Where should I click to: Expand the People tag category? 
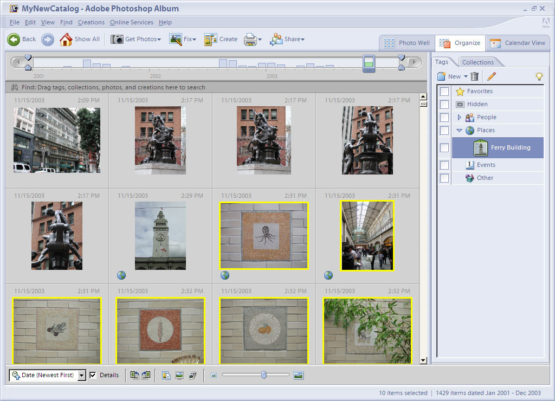[460, 117]
